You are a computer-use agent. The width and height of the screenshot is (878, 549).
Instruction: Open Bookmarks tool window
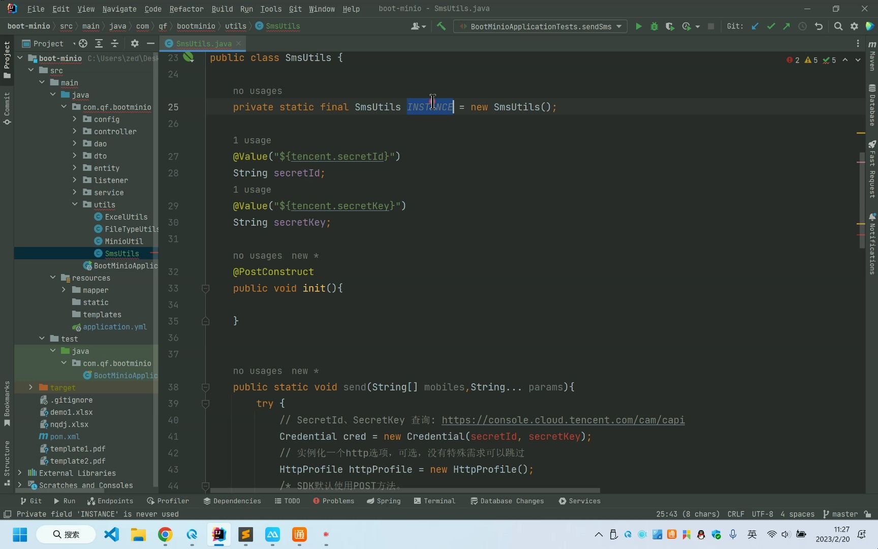[7, 404]
